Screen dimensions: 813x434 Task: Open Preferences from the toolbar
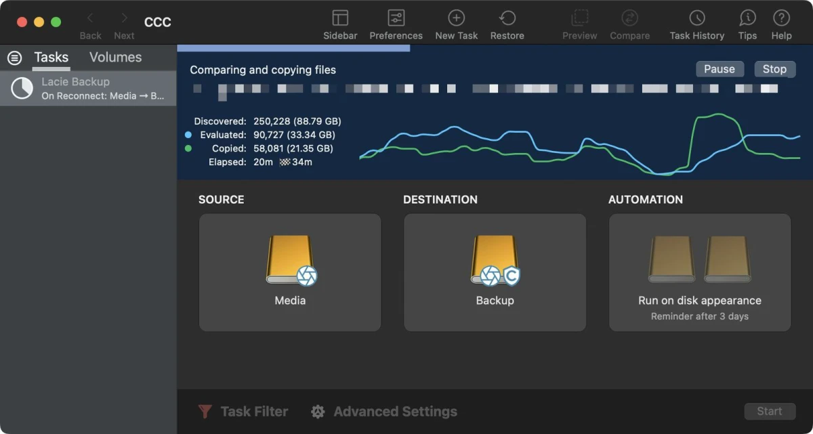(x=396, y=19)
